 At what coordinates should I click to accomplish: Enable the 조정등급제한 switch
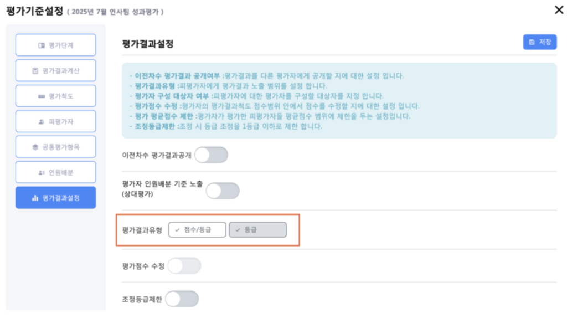(182, 299)
